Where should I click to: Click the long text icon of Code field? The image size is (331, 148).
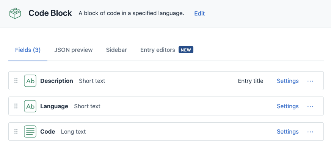click(30, 132)
